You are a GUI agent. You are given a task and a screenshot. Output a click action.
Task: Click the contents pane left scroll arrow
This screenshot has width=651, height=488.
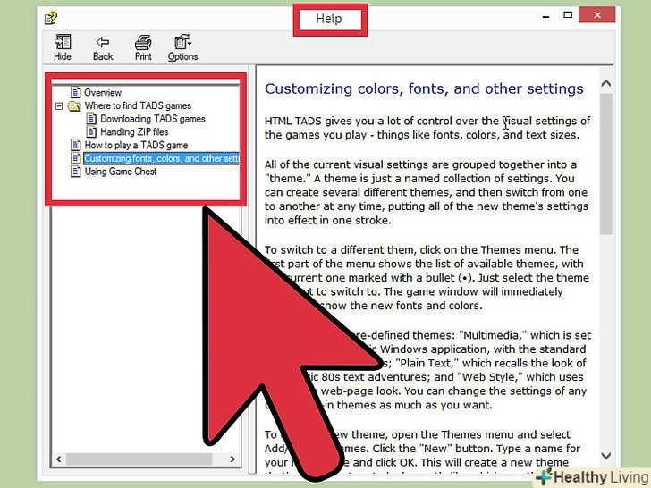coord(58,459)
